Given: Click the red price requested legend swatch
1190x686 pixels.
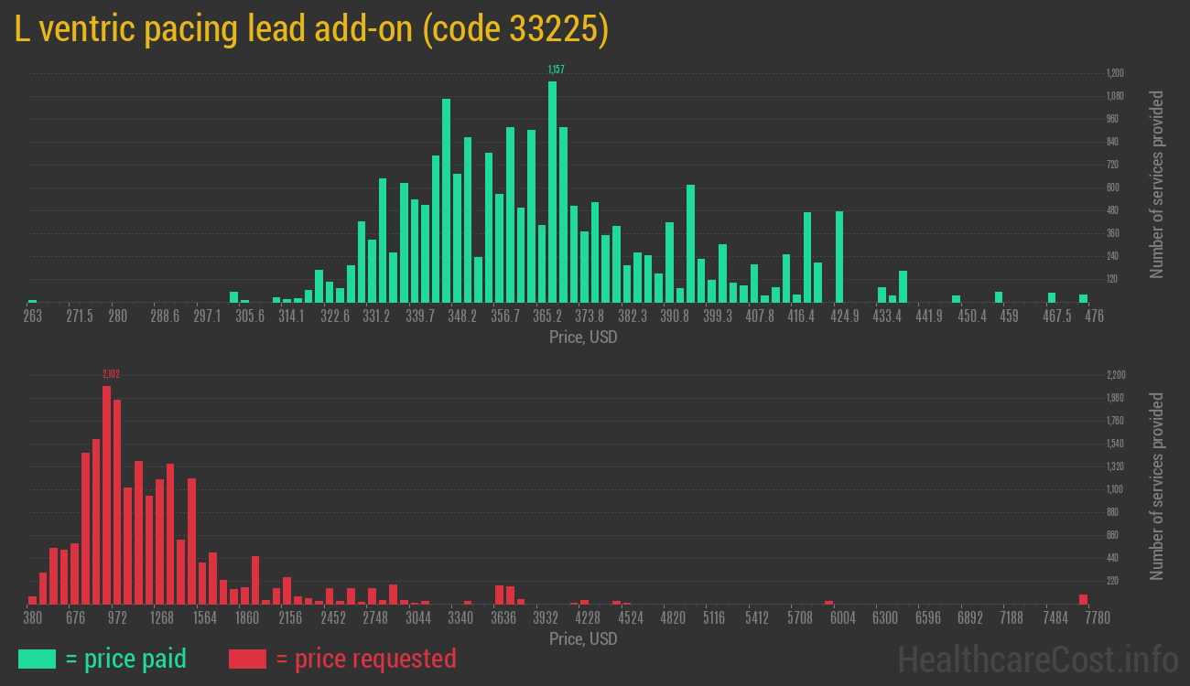Looking at the screenshot, I should pos(247,659).
